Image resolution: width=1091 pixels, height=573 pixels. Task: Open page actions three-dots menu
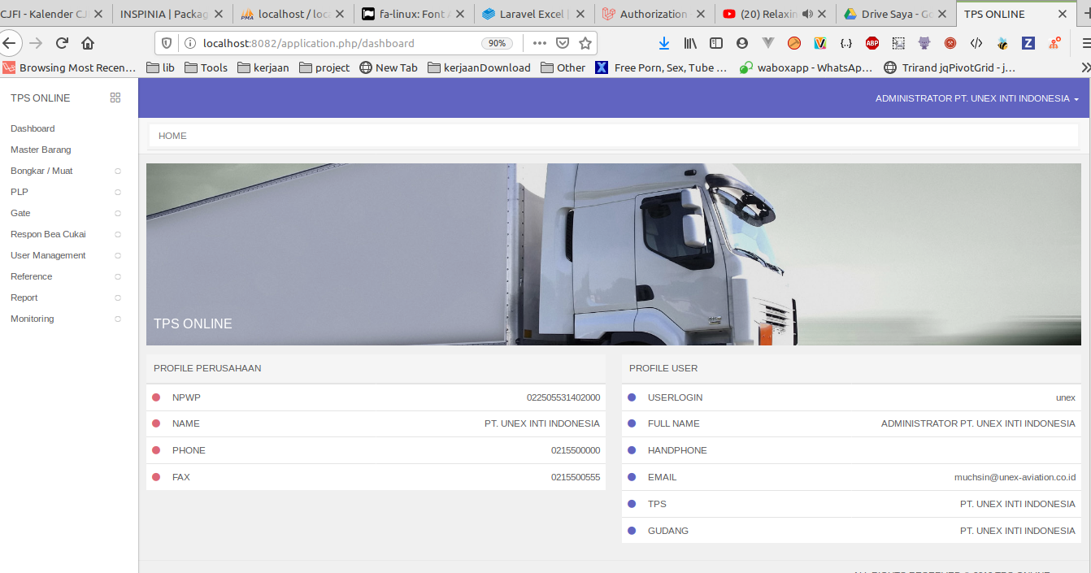(x=540, y=43)
